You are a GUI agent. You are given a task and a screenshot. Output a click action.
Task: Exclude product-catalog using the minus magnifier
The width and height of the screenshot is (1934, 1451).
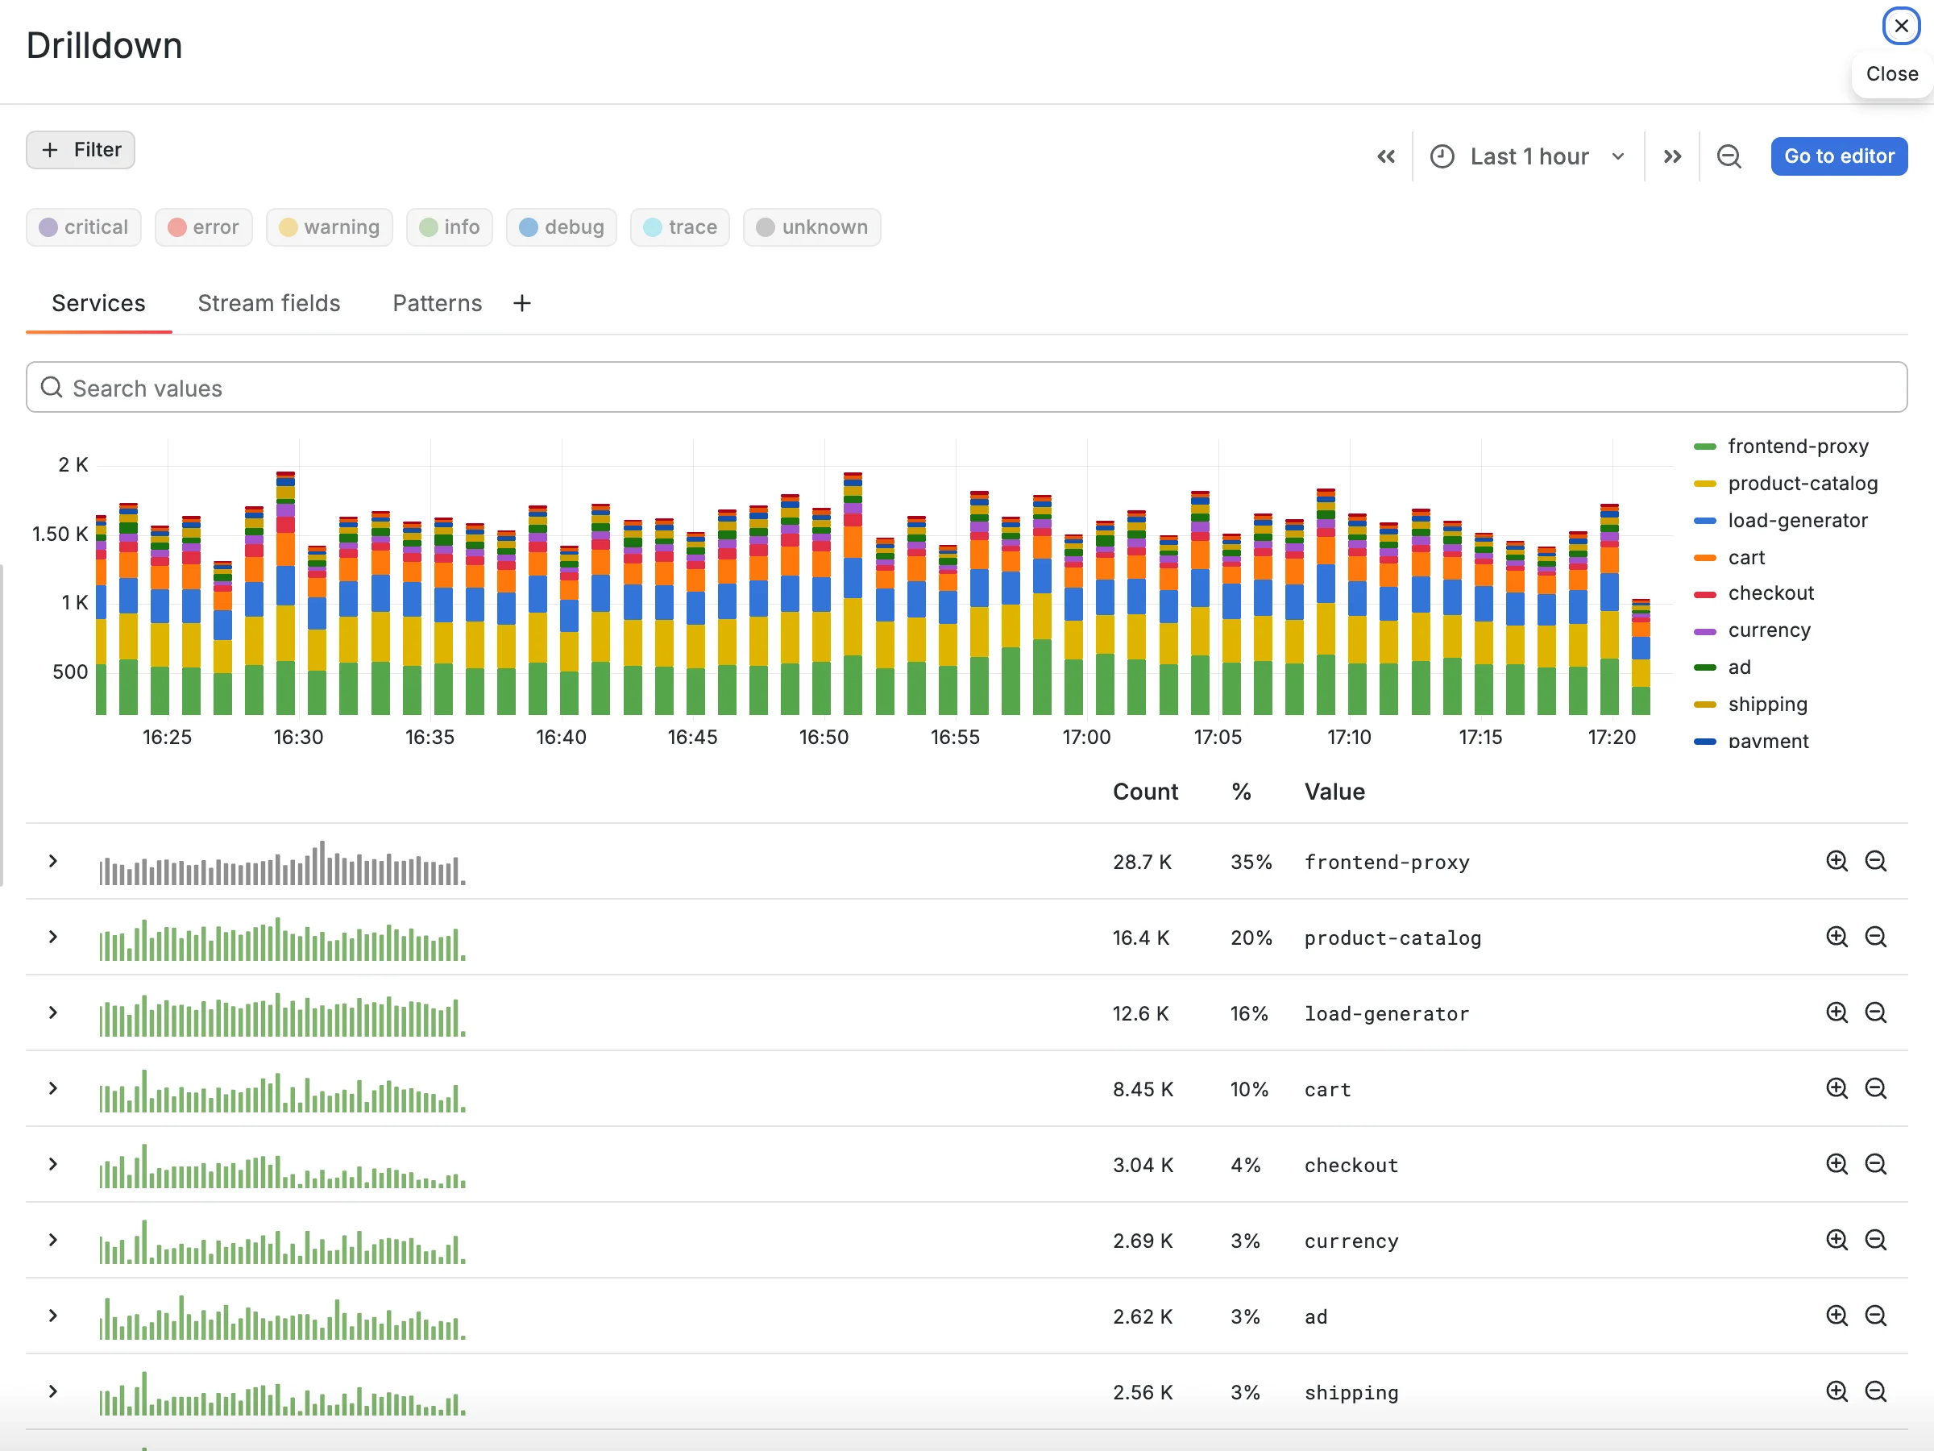1875,937
